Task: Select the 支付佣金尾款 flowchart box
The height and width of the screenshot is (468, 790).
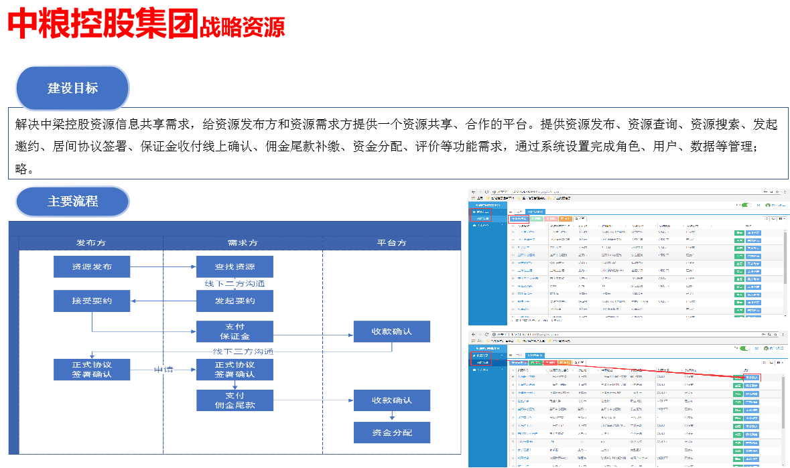Action: pyautogui.click(x=235, y=400)
